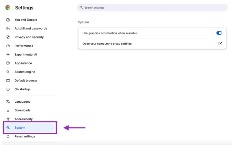Open the Search engine section
Screen dimensions: 232x147
25,72
